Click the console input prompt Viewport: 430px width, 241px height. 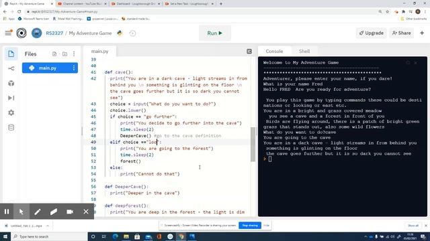[x=270, y=159]
